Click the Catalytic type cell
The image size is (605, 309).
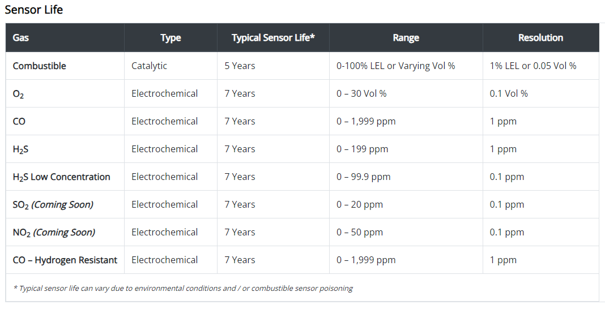[150, 66]
